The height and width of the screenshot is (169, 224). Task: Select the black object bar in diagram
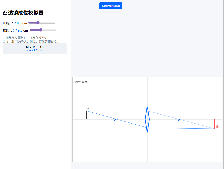tap(87, 115)
